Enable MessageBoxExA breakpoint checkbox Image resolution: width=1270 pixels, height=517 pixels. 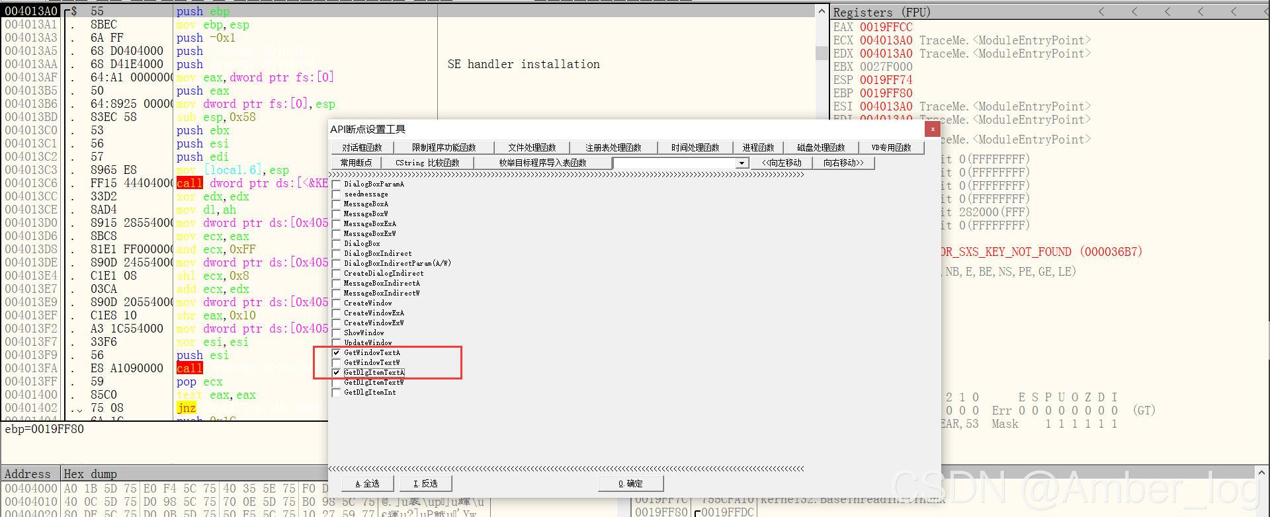(x=337, y=224)
